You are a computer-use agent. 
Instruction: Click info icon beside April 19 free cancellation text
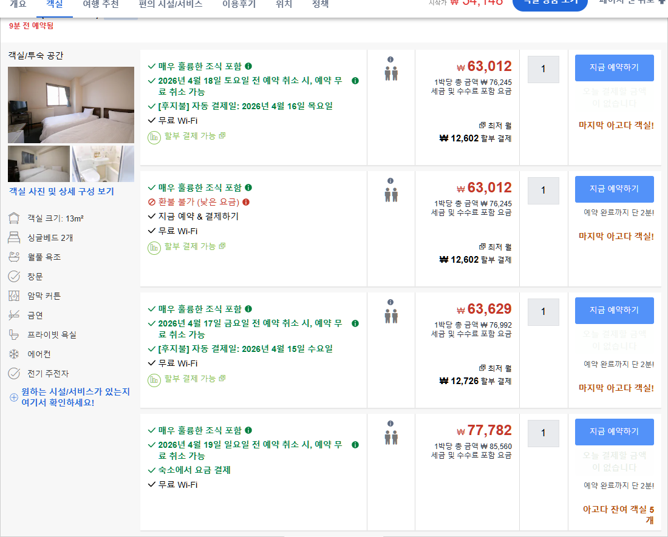pos(355,445)
